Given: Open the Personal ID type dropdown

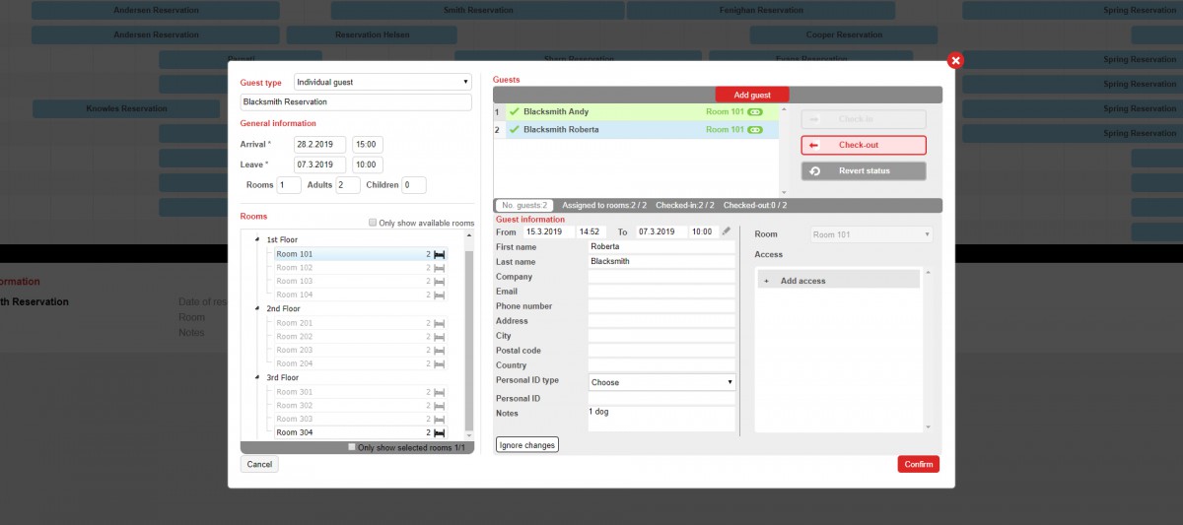Looking at the screenshot, I should coord(662,382).
